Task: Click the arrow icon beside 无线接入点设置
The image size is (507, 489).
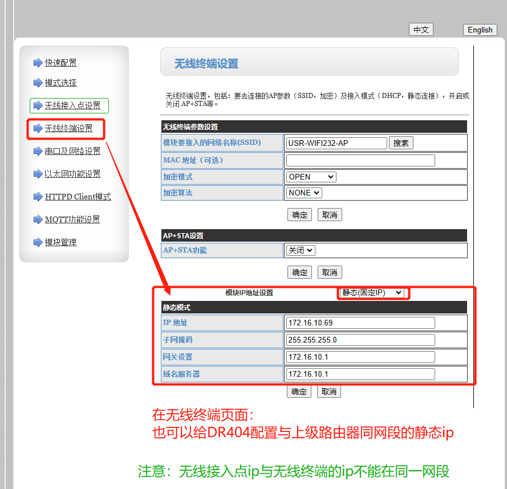Action: pos(38,105)
